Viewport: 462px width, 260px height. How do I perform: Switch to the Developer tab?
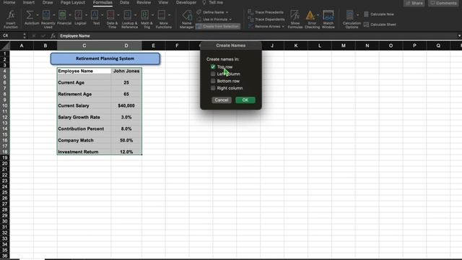pos(186,2)
